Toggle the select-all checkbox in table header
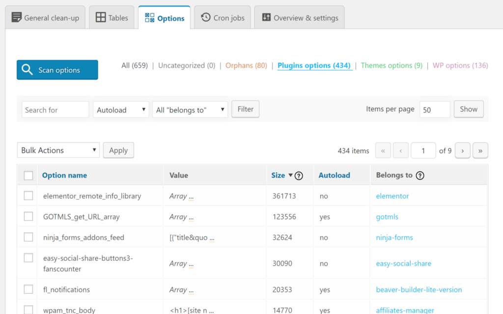 (28, 175)
